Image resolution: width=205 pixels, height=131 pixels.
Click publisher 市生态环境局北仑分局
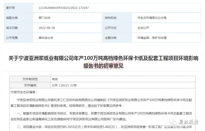coord(152,18)
